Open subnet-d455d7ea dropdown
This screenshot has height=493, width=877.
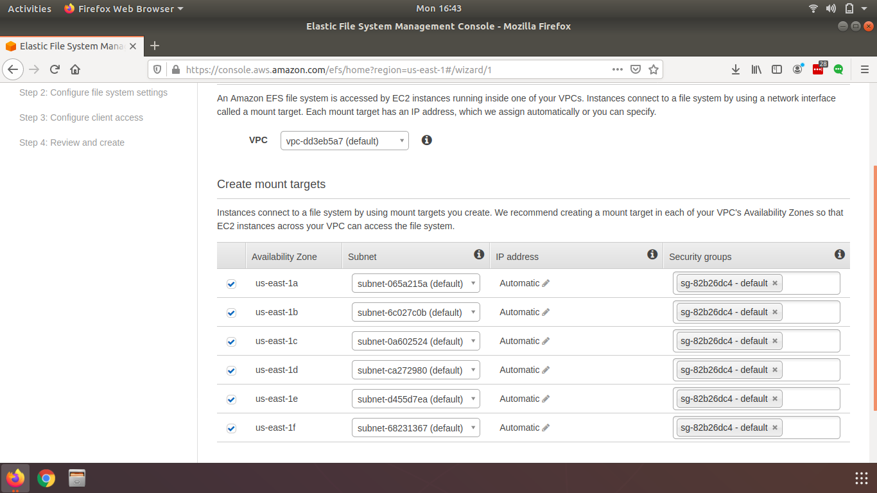pyautogui.click(x=416, y=399)
